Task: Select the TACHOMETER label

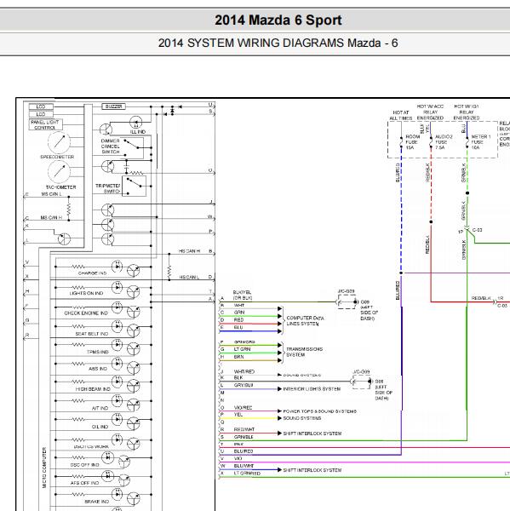Action: click(61, 187)
